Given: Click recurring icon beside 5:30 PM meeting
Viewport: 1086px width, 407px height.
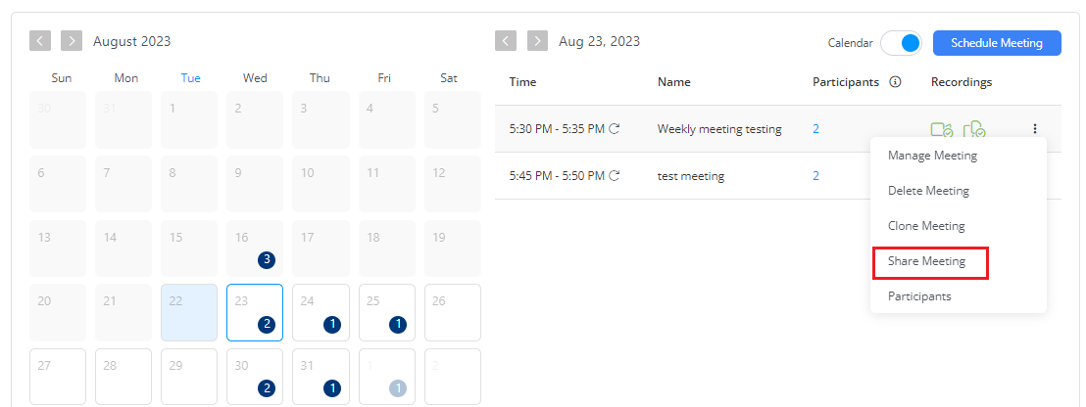Looking at the screenshot, I should coord(615,128).
